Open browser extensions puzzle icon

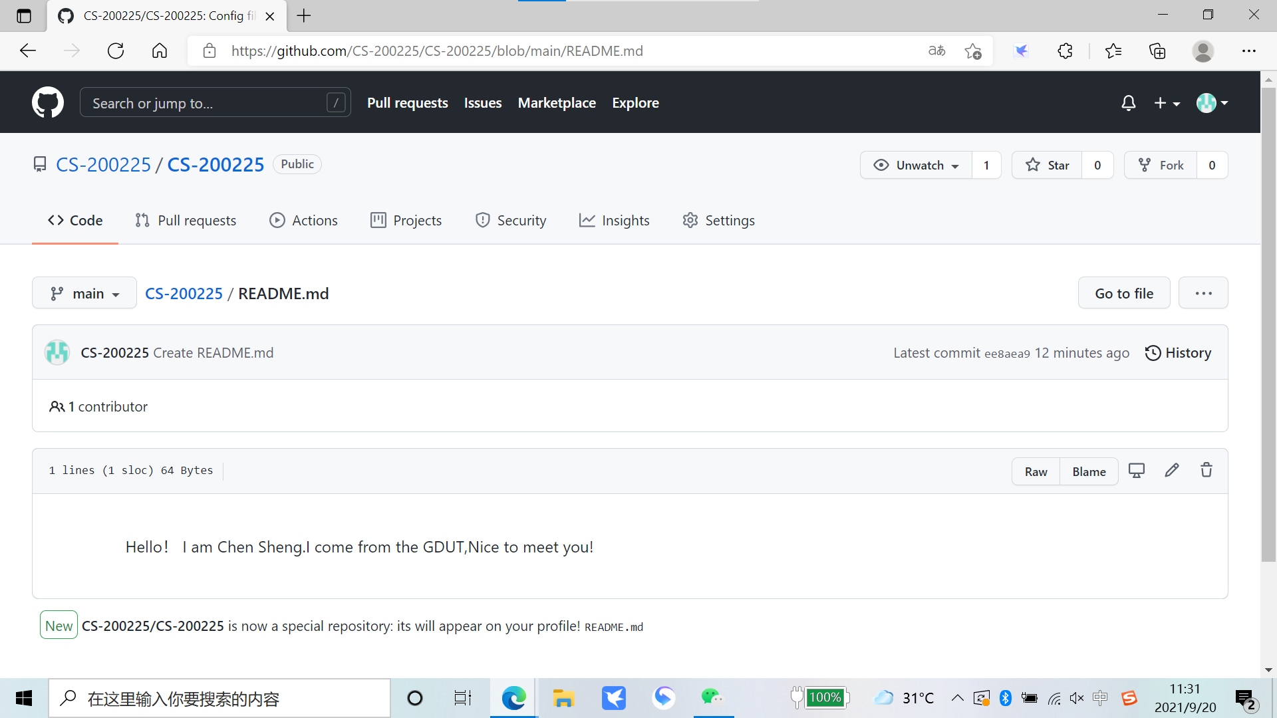pos(1065,51)
